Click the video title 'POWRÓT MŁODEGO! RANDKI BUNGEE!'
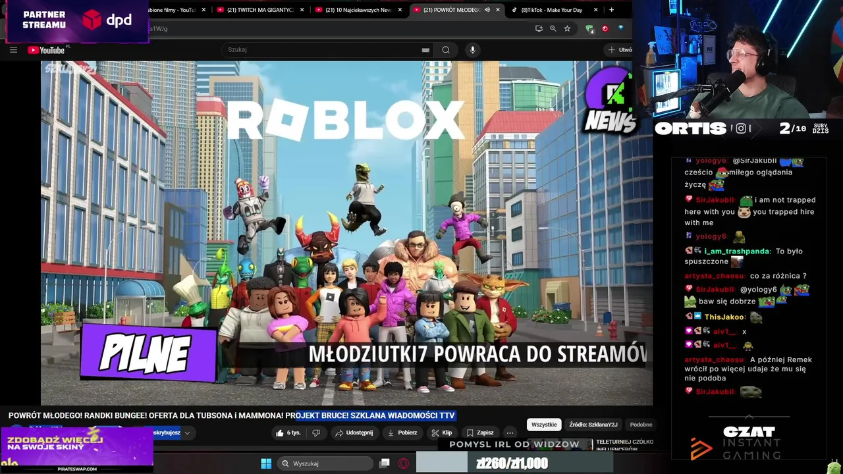843x474 pixels. click(231, 415)
